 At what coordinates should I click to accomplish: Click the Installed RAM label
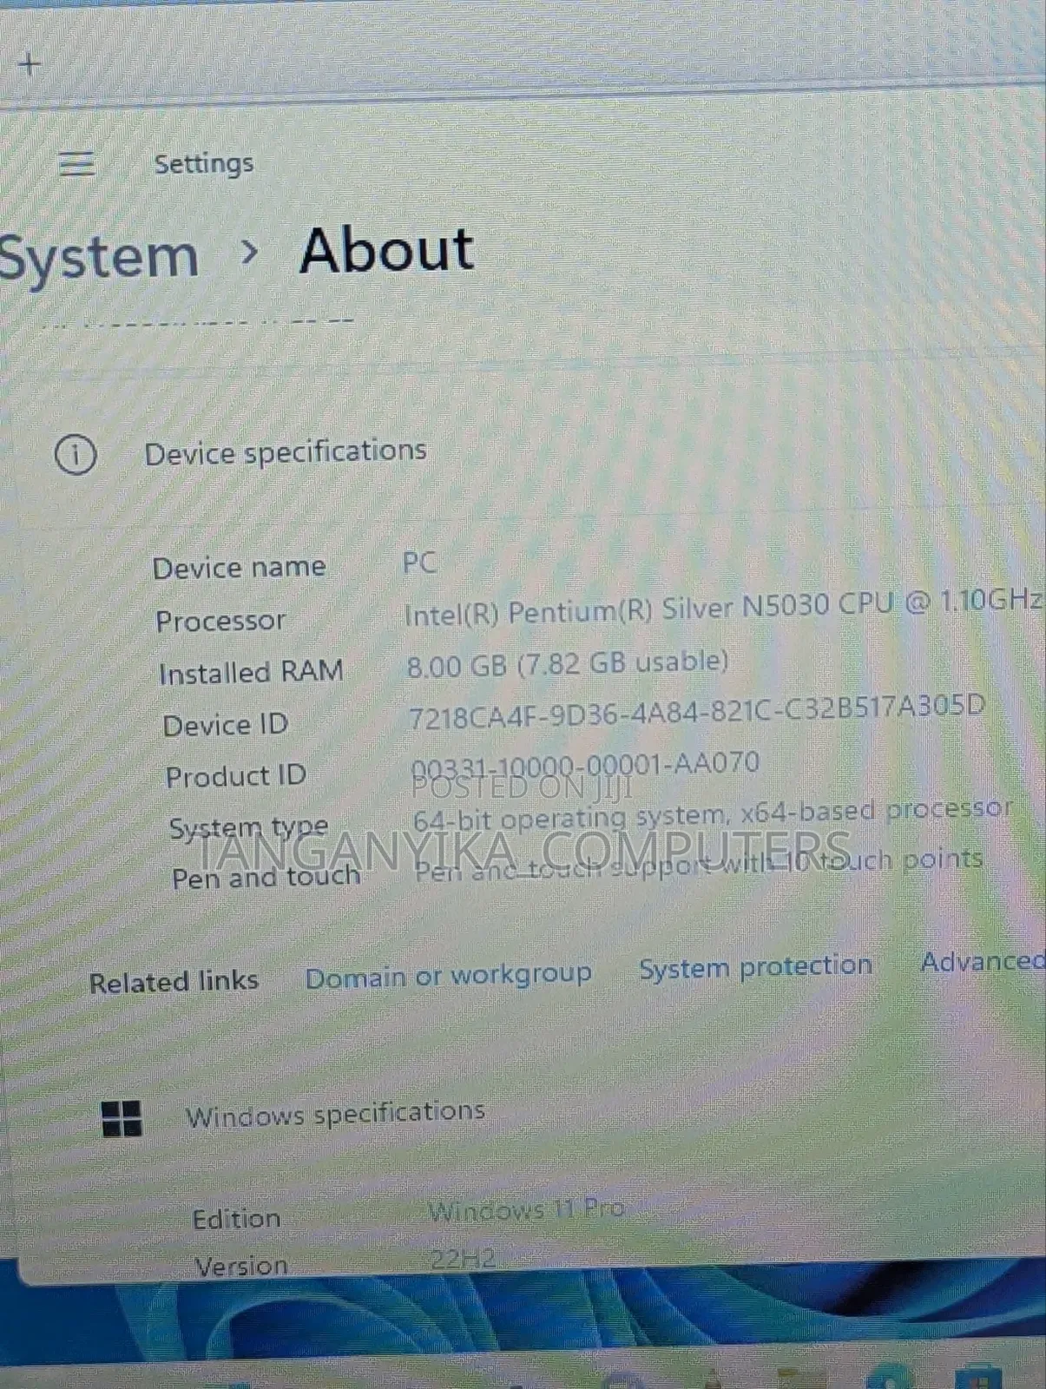(x=251, y=672)
